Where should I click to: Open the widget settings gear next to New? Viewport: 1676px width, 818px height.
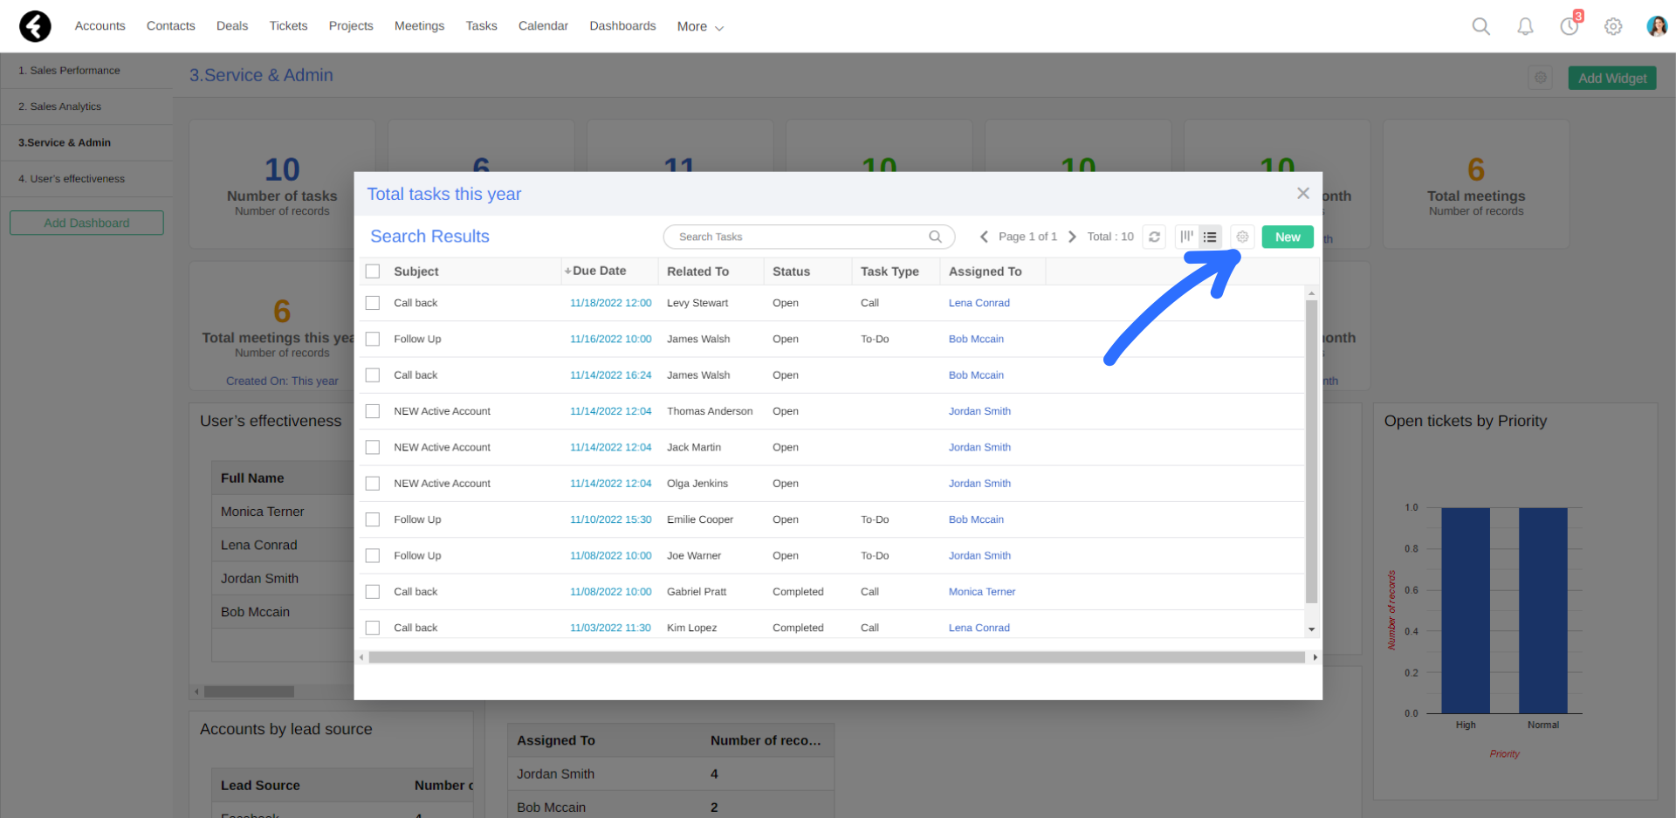[1241, 237]
